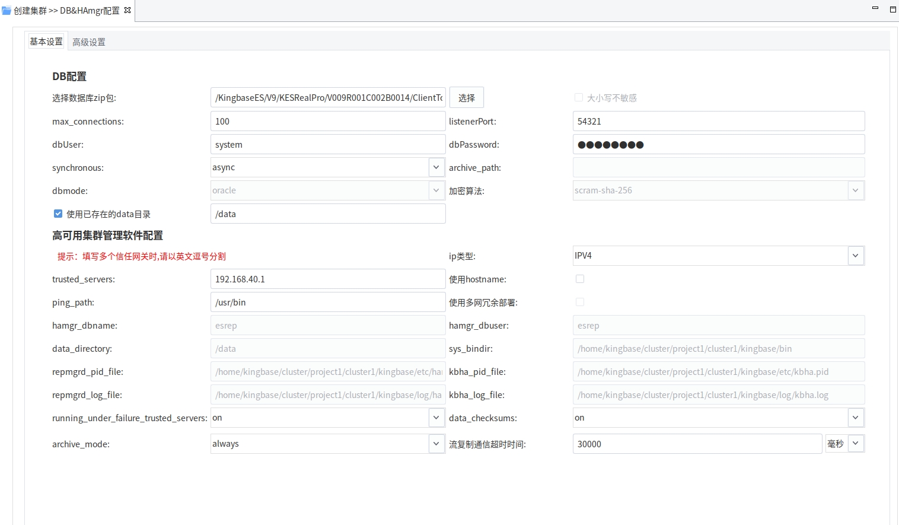The image size is (899, 525).
Task: Minimize the editor panel
Action: pos(875,8)
